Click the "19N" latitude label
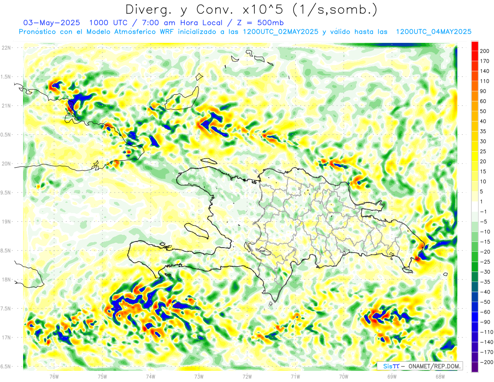The image size is (494, 382). (x=7, y=222)
